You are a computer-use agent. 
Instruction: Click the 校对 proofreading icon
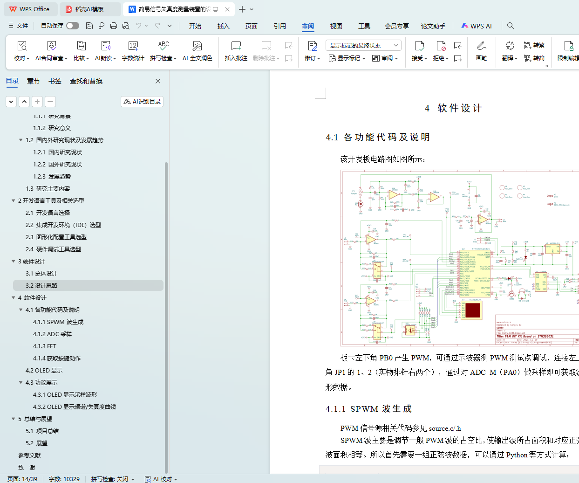point(21,46)
